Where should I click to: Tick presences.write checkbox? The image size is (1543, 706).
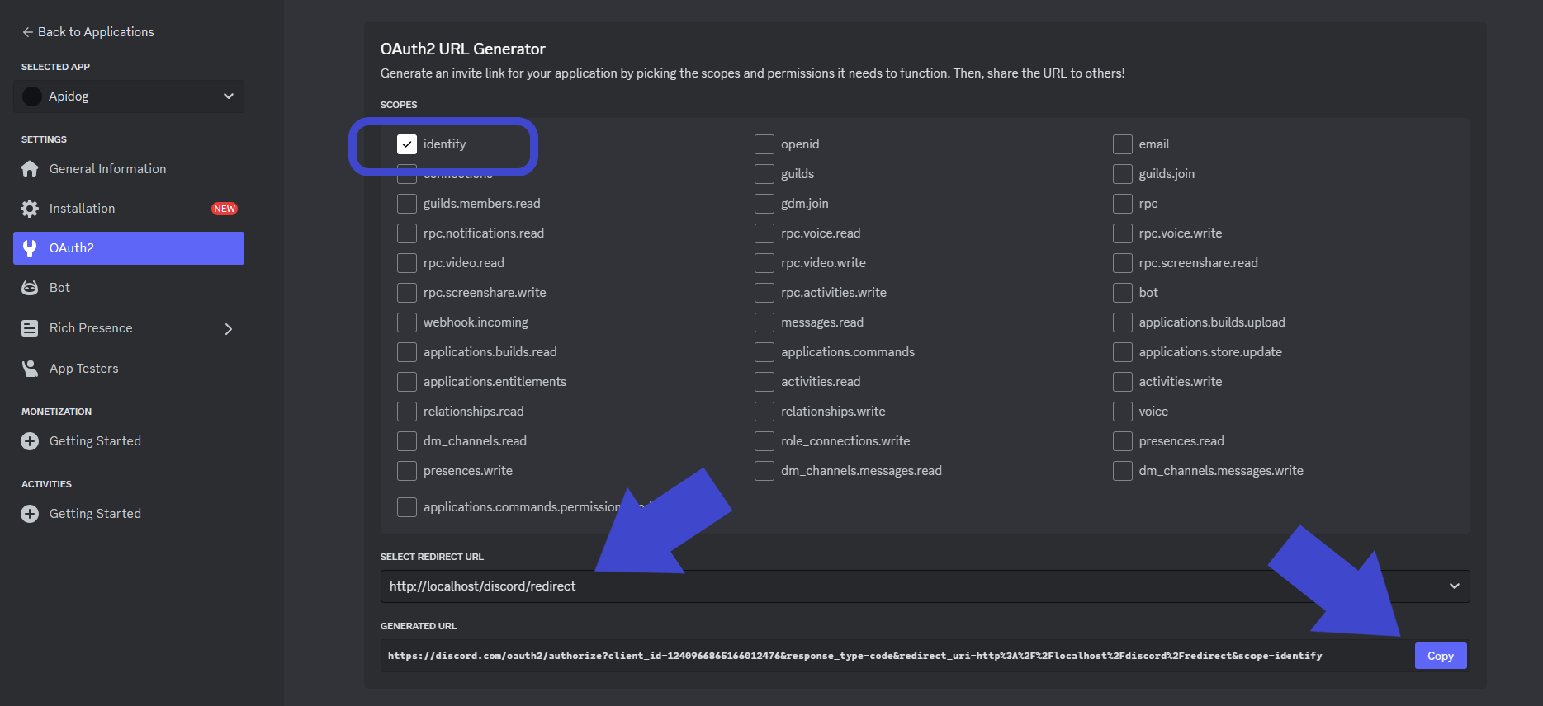click(407, 471)
